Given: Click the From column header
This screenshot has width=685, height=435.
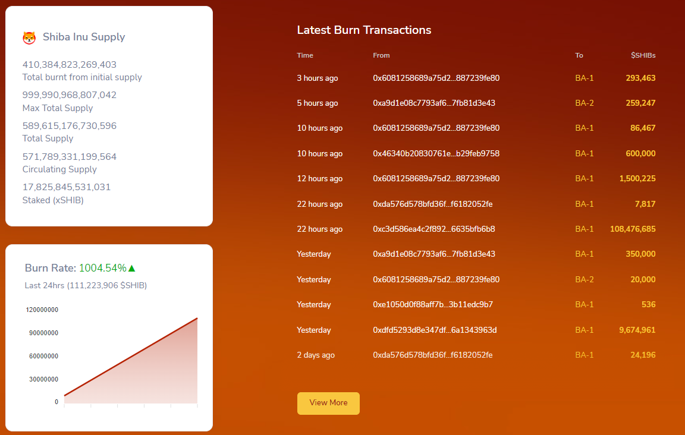Looking at the screenshot, I should click(x=381, y=55).
